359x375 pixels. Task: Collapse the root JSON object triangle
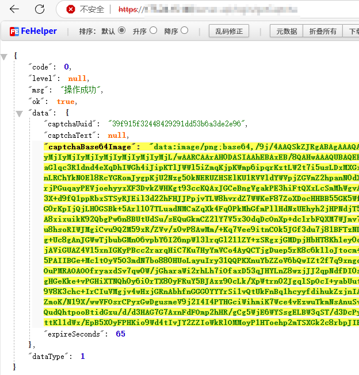(x=4, y=57)
